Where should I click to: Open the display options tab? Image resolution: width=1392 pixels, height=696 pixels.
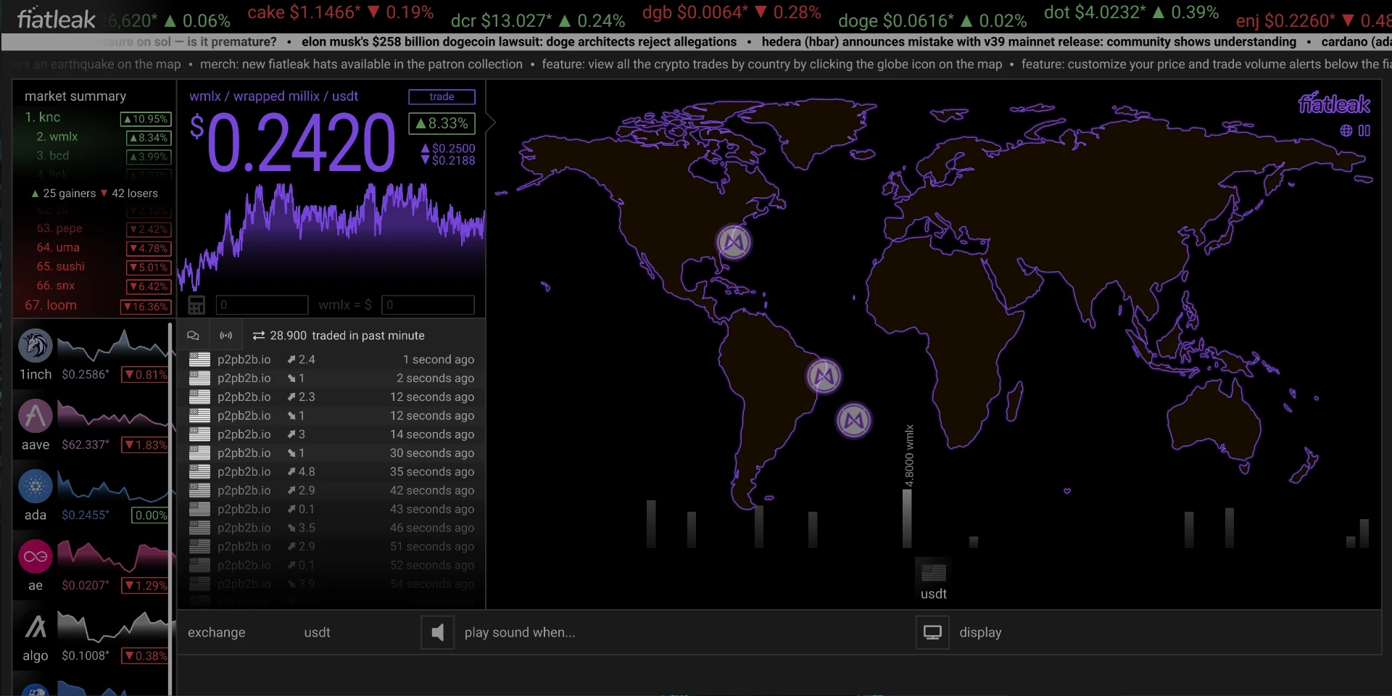pyautogui.click(x=980, y=632)
